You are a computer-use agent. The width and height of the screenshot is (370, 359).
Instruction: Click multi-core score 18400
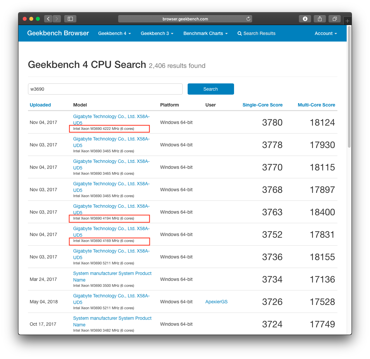[x=322, y=212]
